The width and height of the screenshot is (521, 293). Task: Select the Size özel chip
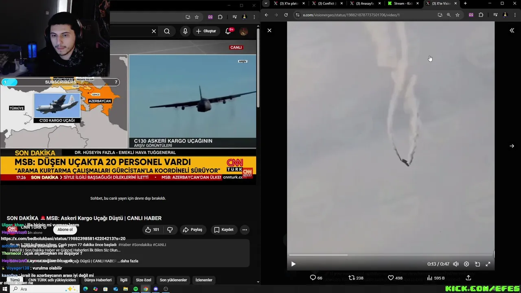click(143, 280)
